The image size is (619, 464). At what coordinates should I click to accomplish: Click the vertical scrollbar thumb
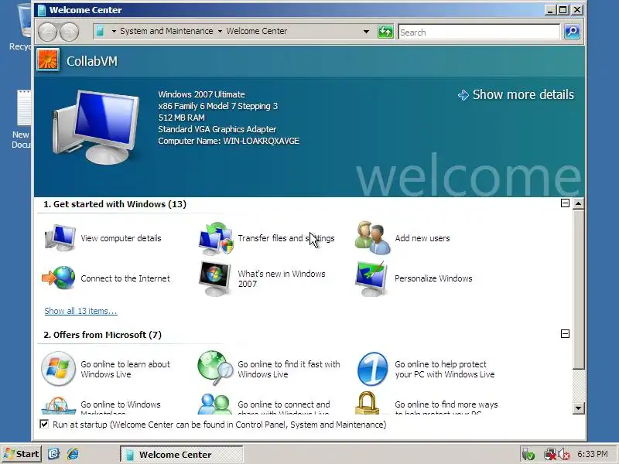pyautogui.click(x=578, y=289)
